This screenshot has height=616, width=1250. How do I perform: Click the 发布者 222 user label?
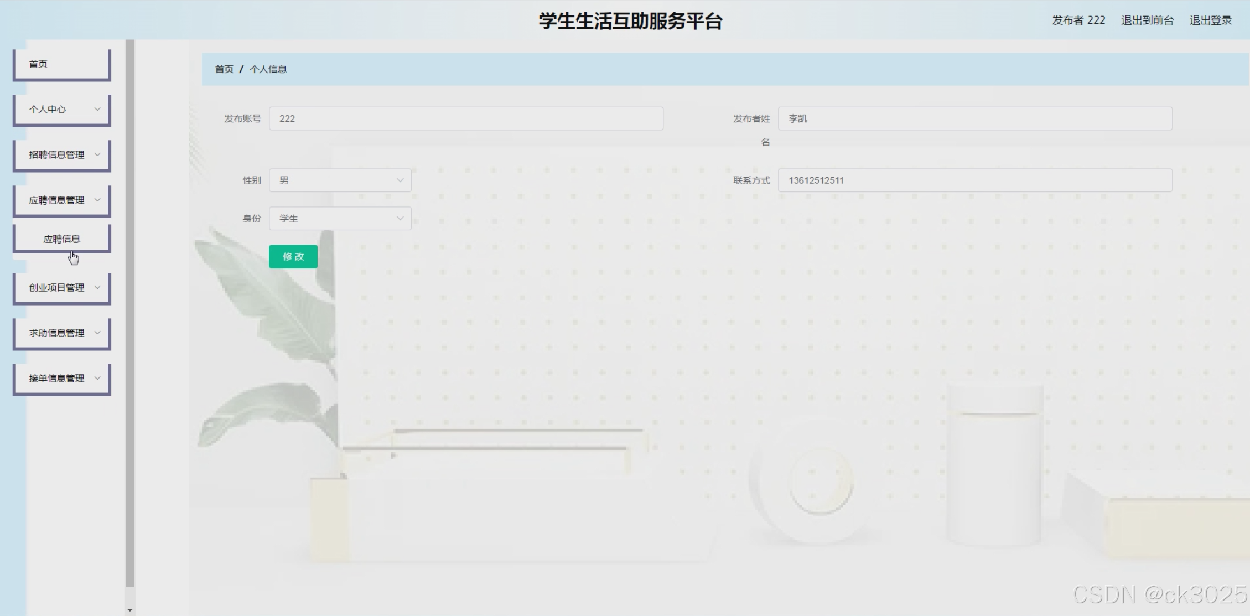coord(1078,20)
